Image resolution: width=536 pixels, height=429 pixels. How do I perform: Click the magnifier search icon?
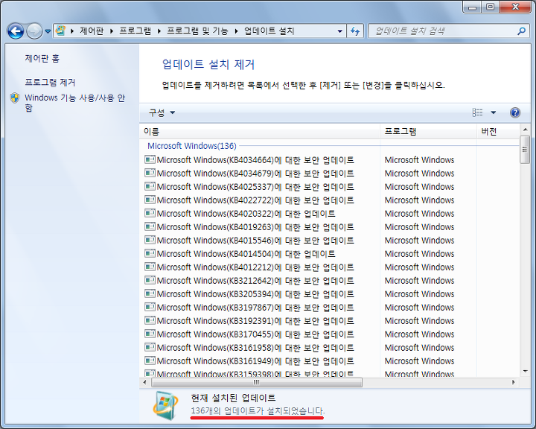[521, 31]
